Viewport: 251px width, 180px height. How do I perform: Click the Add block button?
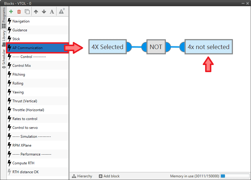point(109,176)
